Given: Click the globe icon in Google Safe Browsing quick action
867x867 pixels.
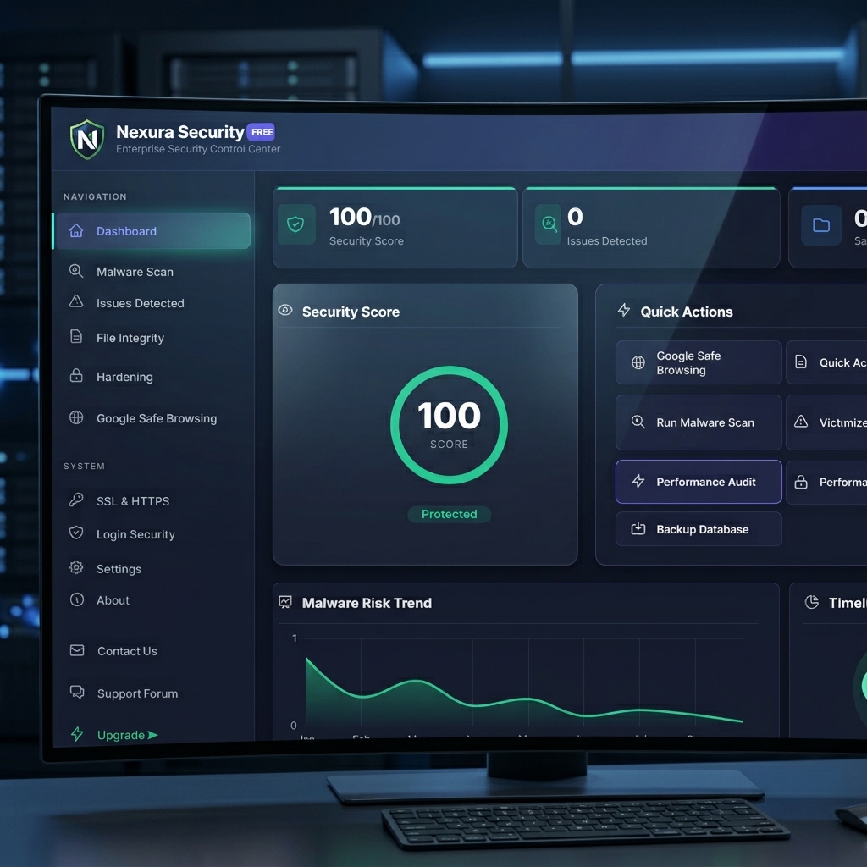Looking at the screenshot, I should coord(638,362).
